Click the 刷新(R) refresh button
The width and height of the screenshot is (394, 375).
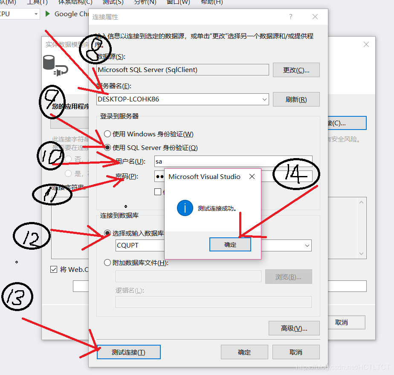296,99
